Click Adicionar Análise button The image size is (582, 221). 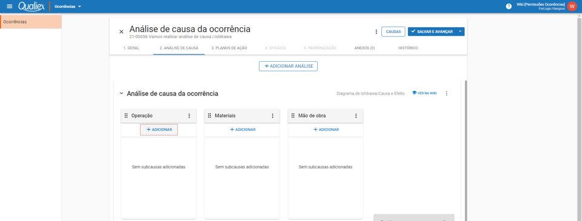(289, 66)
